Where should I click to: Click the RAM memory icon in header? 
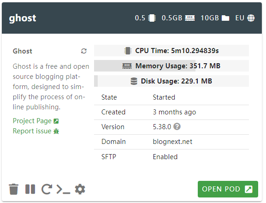pos(190,18)
